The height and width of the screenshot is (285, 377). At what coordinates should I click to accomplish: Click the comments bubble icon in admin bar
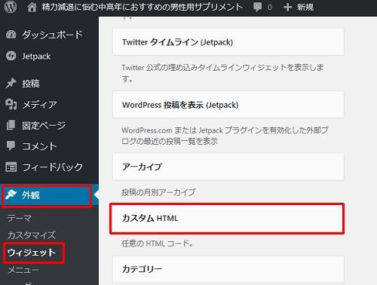[257, 8]
